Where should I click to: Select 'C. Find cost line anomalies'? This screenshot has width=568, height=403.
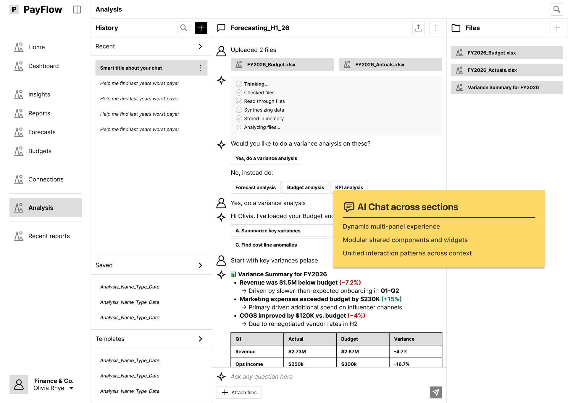tap(282, 245)
